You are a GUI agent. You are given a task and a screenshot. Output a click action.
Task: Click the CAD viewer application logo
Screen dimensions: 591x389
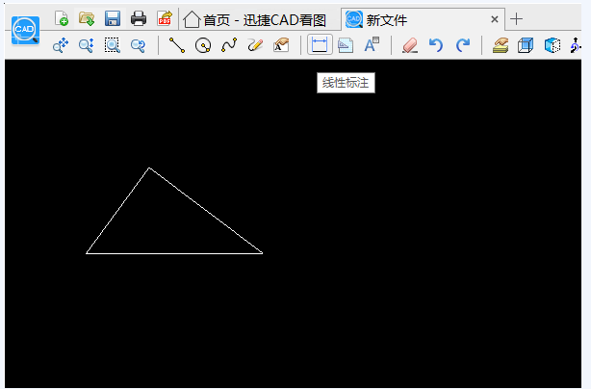25,30
